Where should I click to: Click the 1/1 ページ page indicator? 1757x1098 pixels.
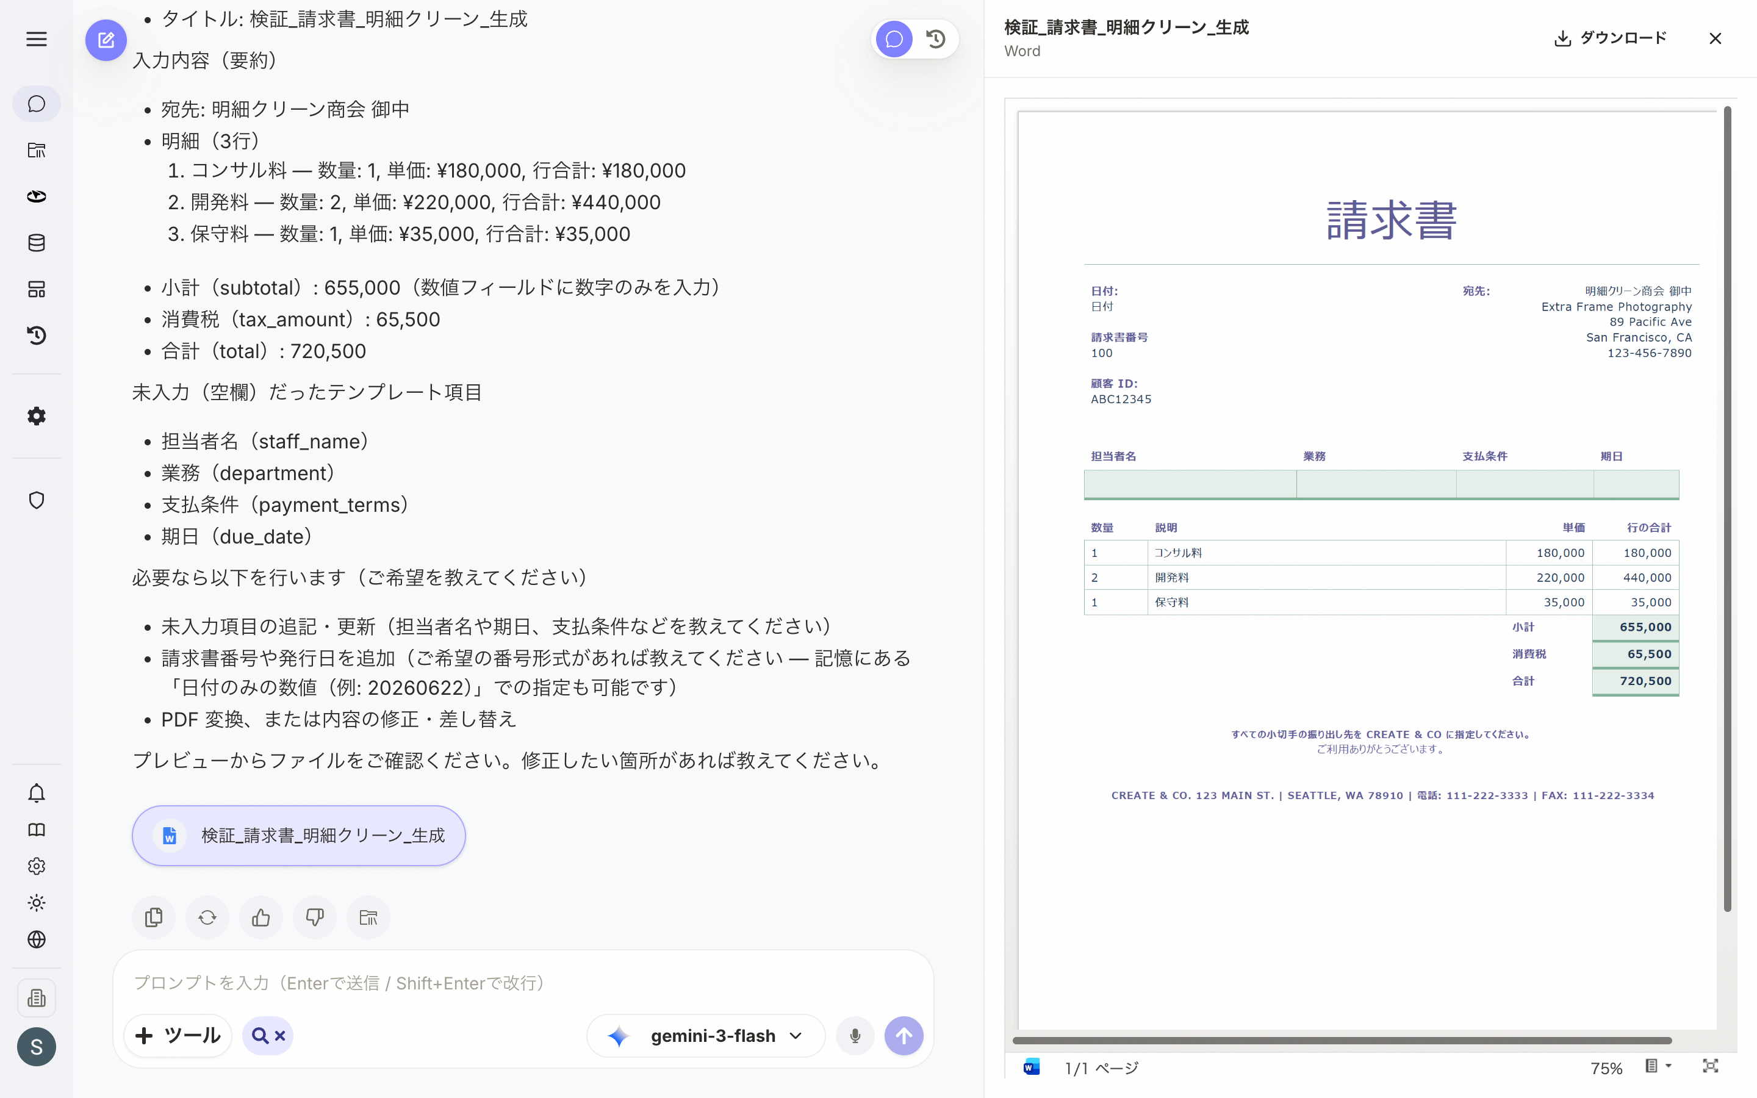click(1101, 1068)
